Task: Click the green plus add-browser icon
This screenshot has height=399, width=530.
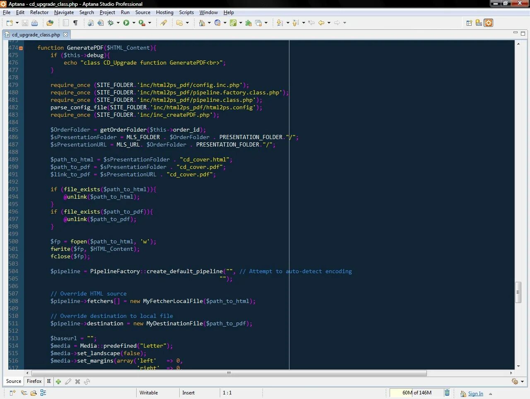Action: (58, 382)
